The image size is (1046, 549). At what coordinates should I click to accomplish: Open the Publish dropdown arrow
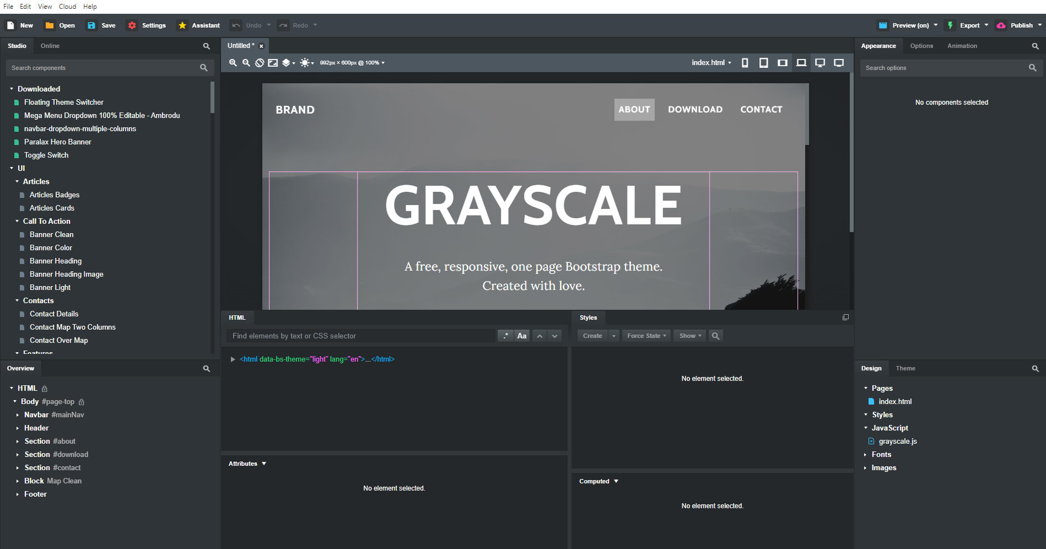(1040, 25)
